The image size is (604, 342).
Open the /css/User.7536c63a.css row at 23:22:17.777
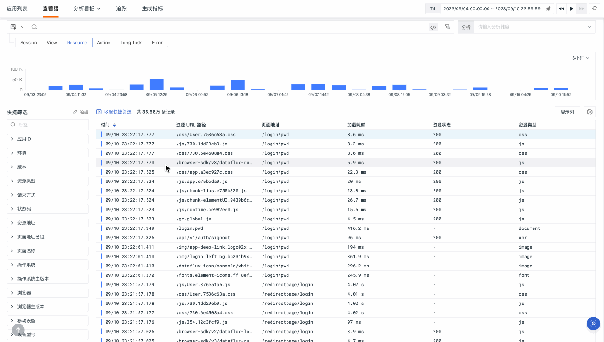[x=346, y=135]
